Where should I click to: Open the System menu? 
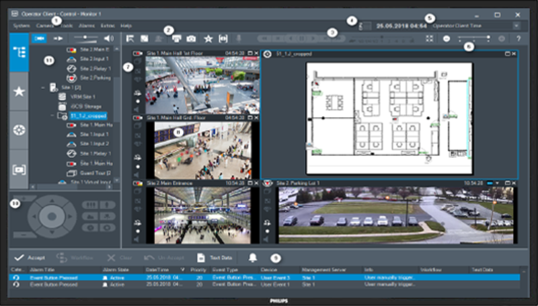click(x=21, y=25)
